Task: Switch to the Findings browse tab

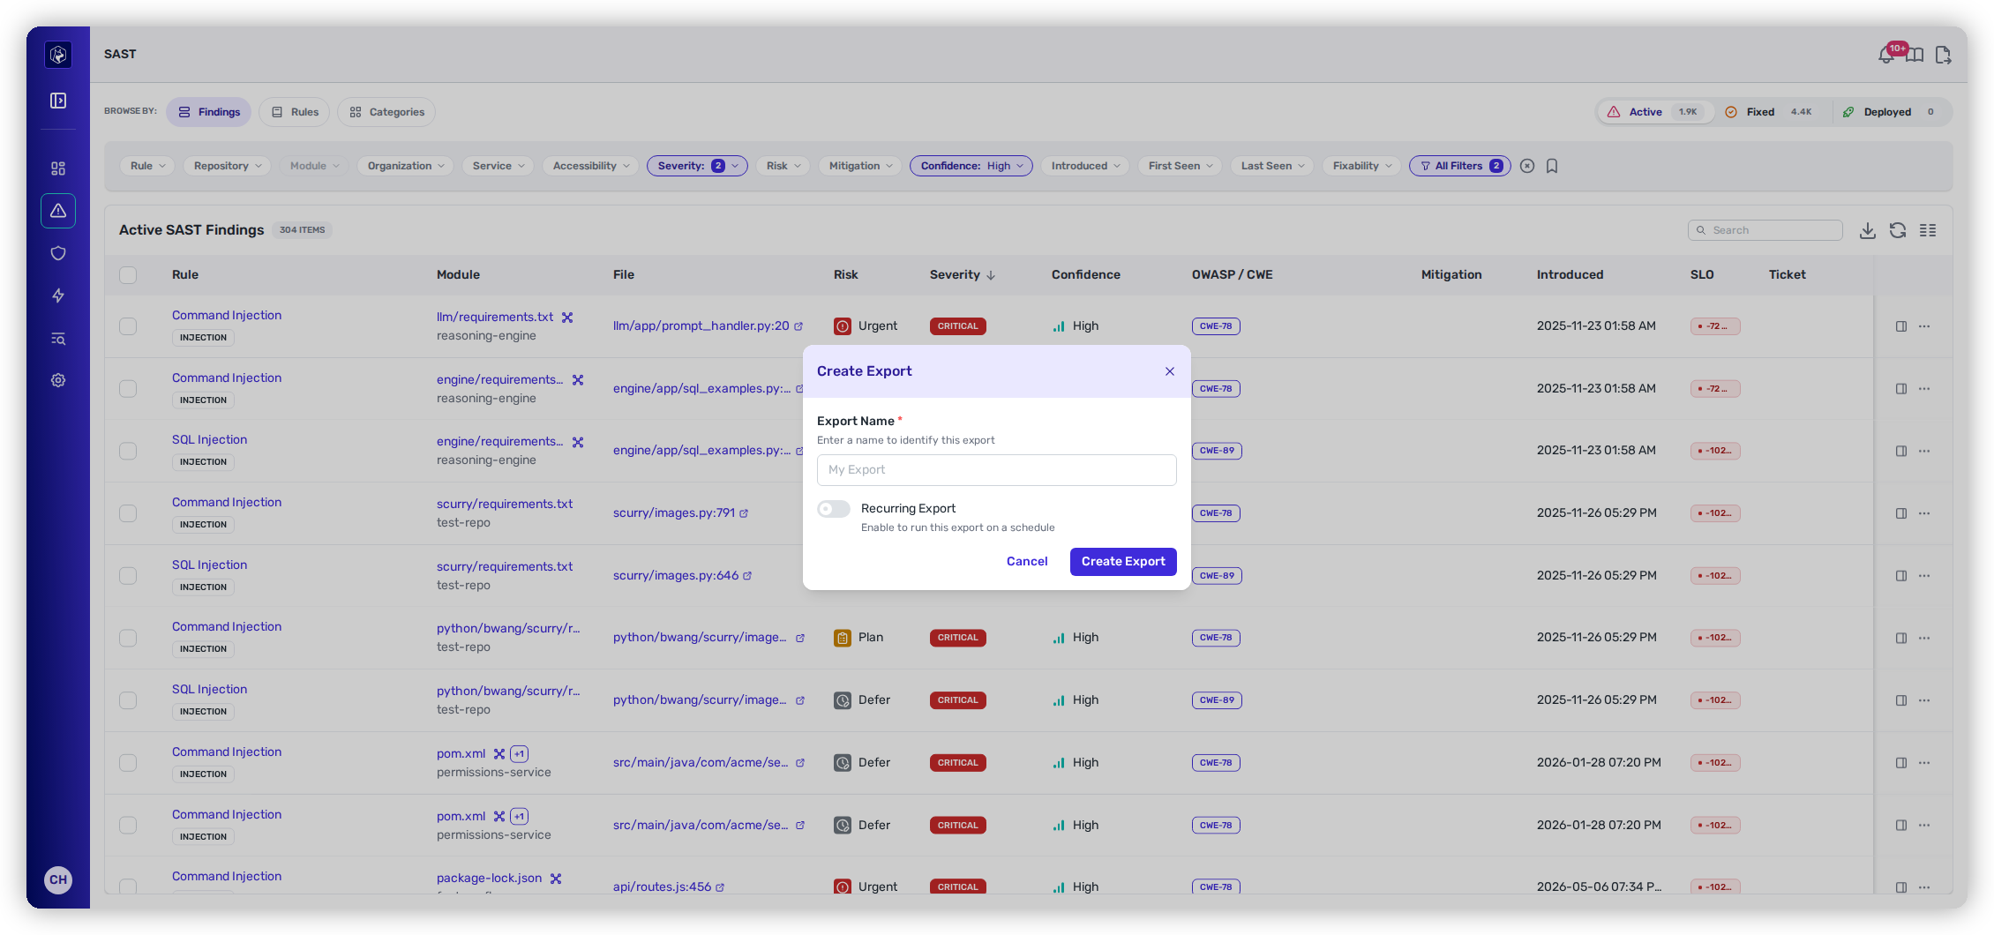Action: (209, 112)
